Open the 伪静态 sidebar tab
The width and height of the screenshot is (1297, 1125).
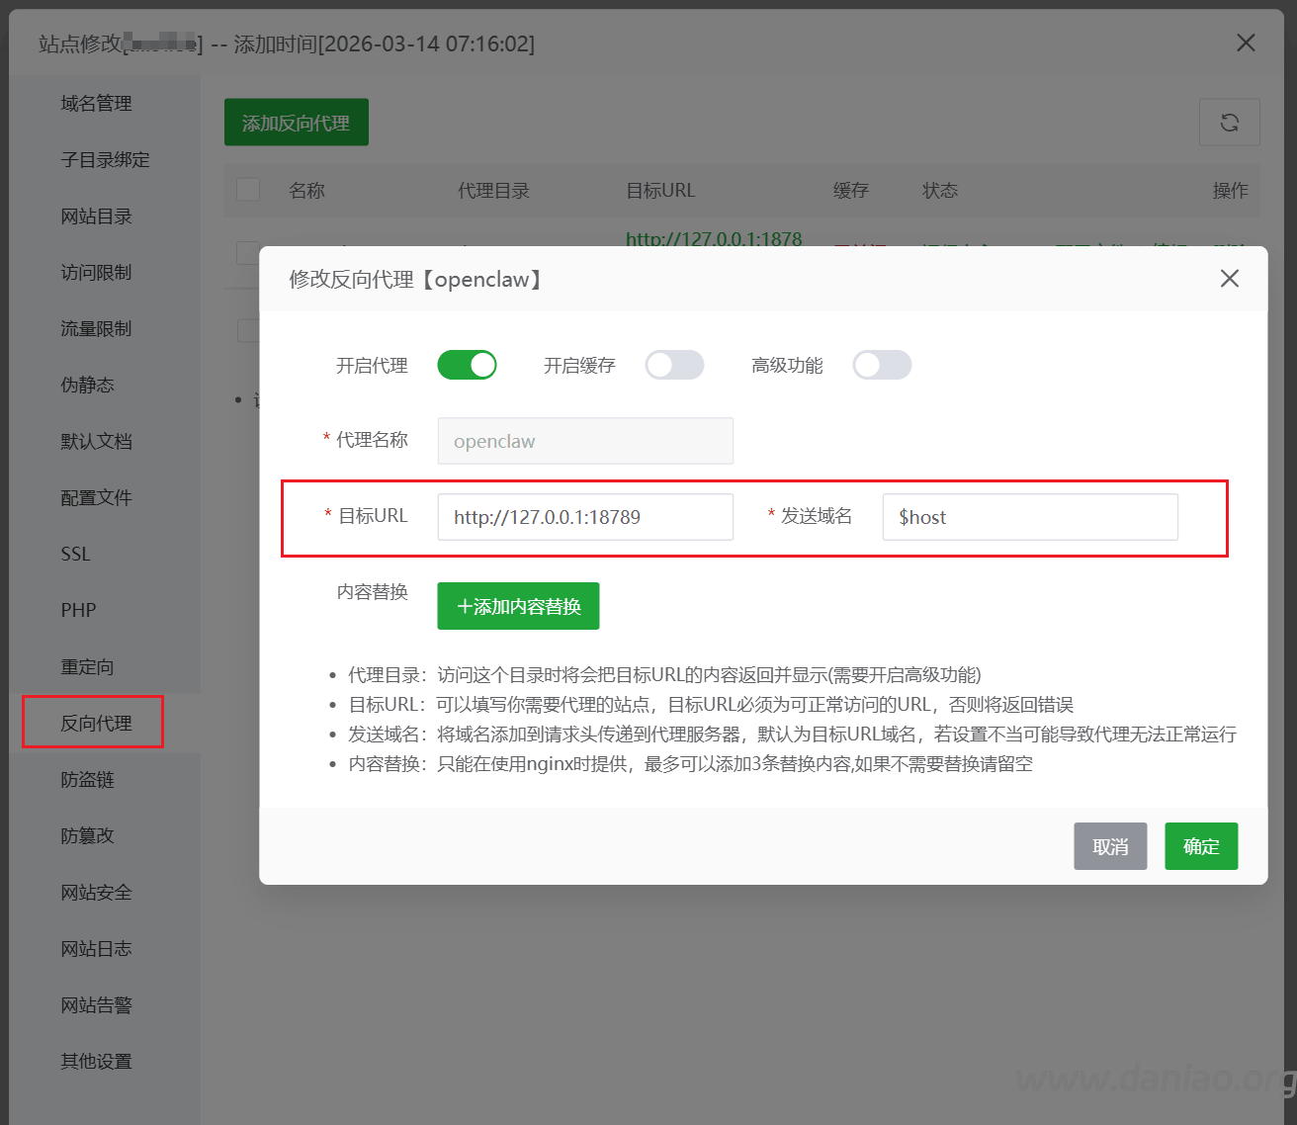point(88,385)
